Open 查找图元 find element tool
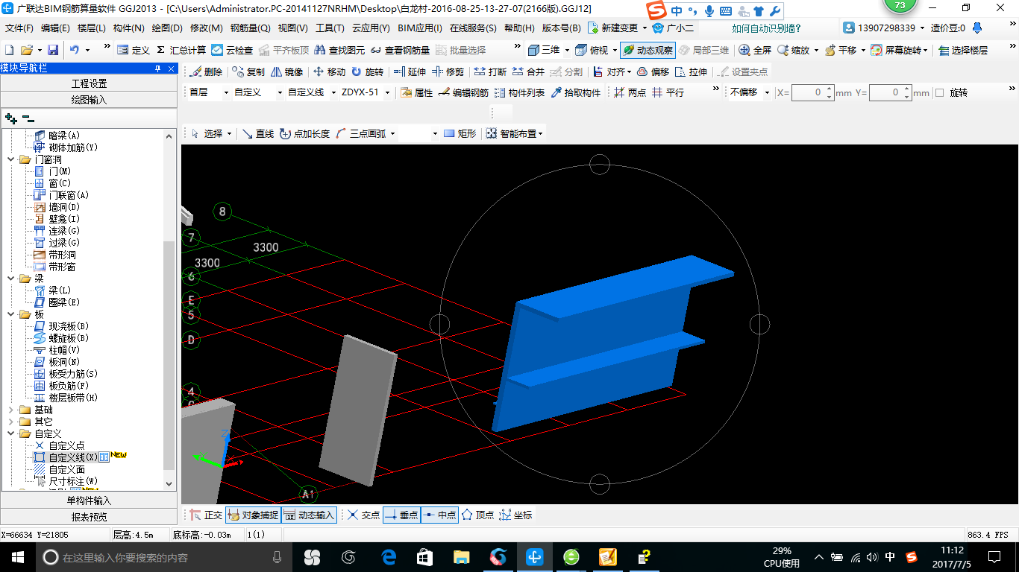1019x572 pixels. [x=339, y=50]
